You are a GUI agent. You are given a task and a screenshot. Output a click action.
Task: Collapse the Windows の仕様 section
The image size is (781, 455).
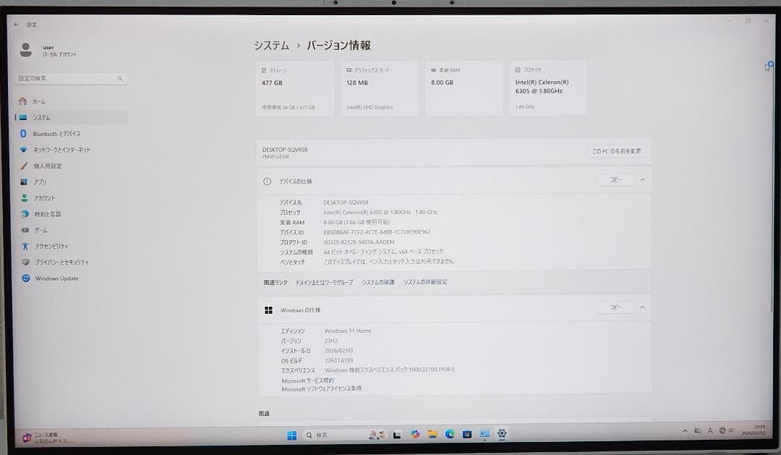(642, 307)
